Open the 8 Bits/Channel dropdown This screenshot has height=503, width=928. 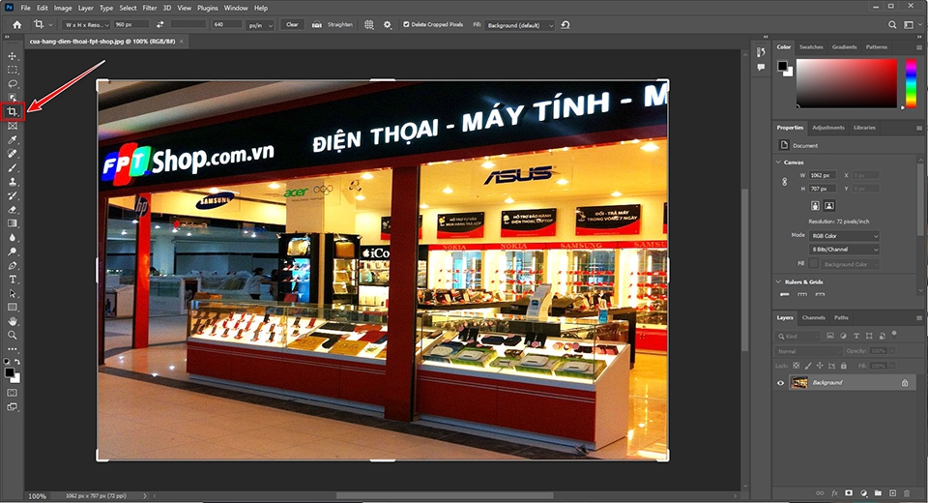click(844, 250)
